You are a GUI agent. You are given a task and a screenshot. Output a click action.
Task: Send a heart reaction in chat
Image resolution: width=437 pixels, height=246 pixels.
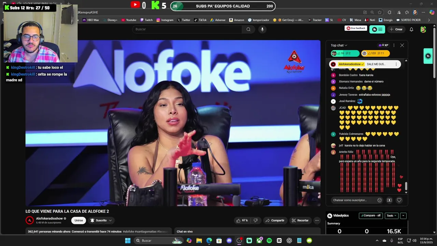399,200
